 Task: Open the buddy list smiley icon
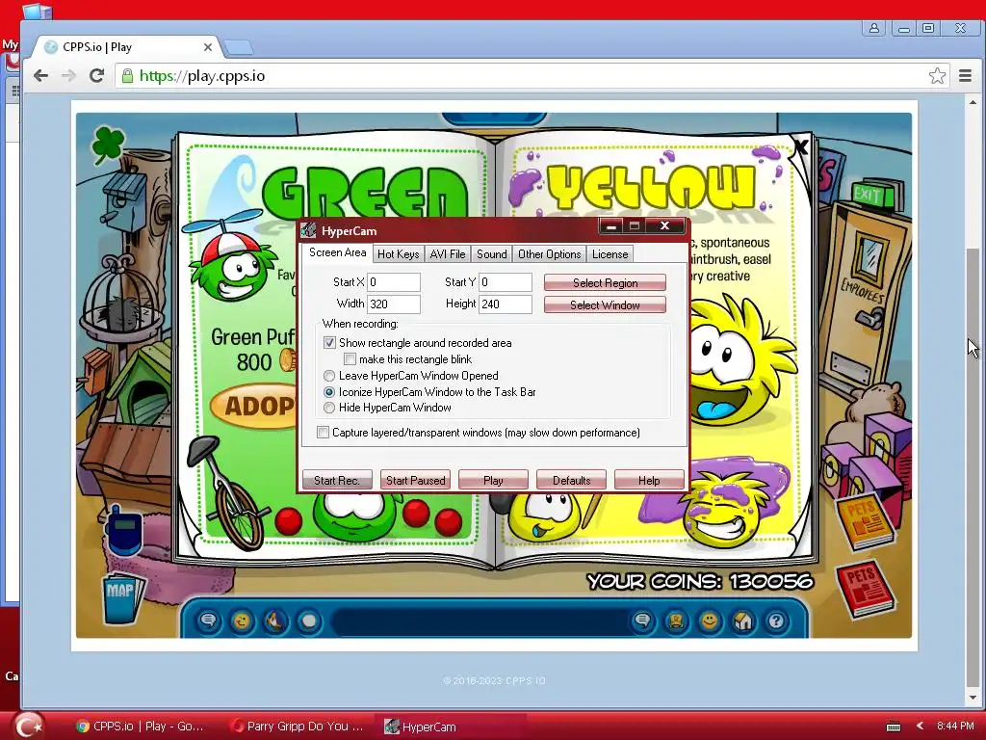pyautogui.click(x=710, y=621)
